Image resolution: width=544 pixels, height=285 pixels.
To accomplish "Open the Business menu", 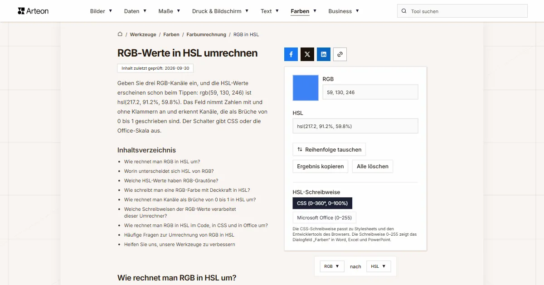I will pyautogui.click(x=344, y=11).
